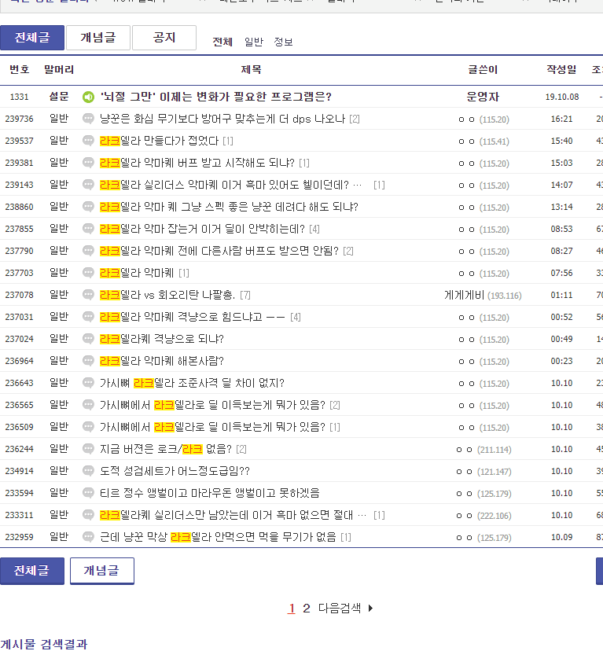This screenshot has width=603, height=651.
Task: Filter posts by the 정보 category
Action: coord(283,42)
